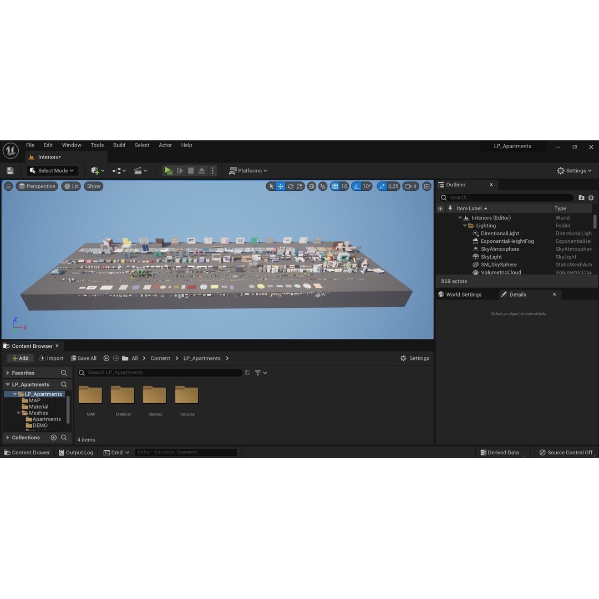Click the Eject button in play toolbar
This screenshot has height=599, width=599.
click(202, 171)
